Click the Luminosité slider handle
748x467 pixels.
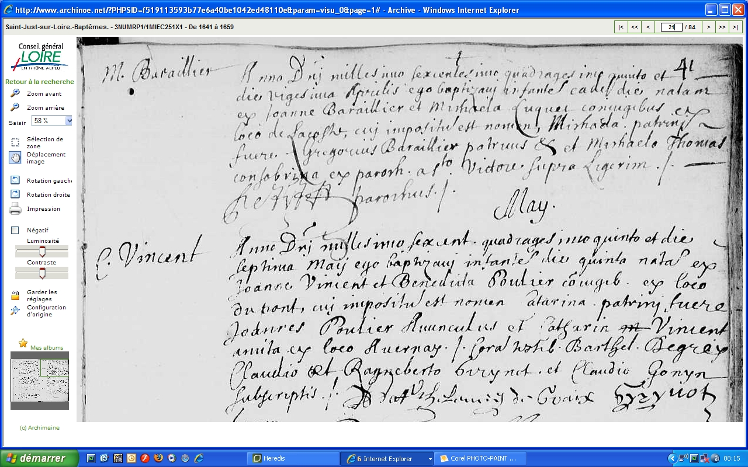tap(41, 252)
